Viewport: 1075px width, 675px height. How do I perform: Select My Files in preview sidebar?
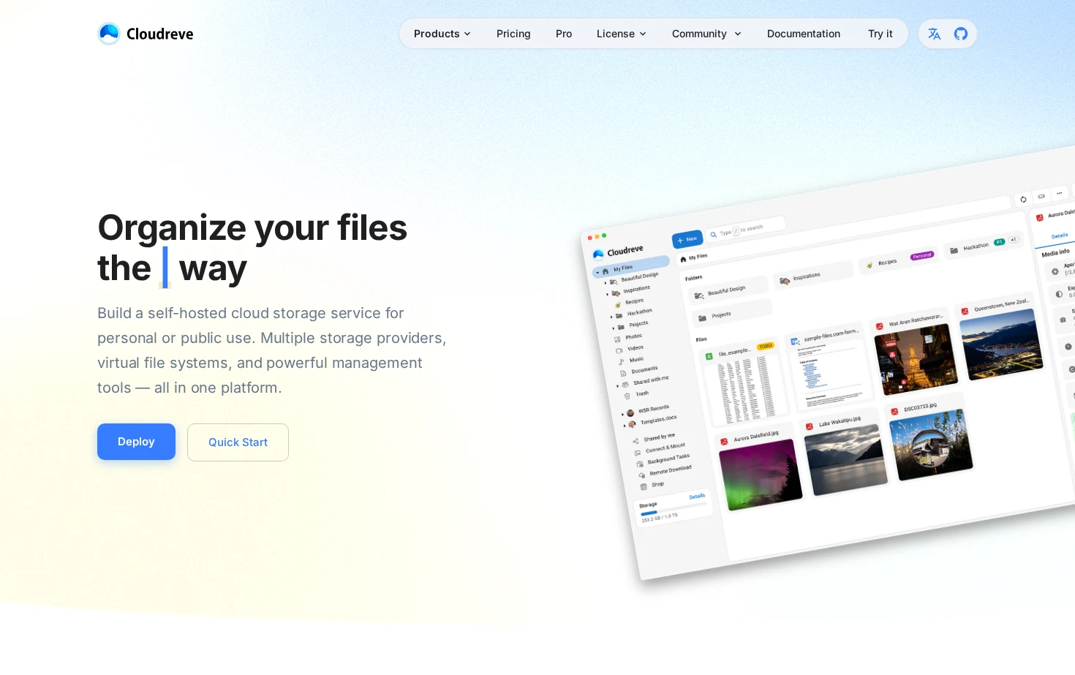[x=630, y=267]
